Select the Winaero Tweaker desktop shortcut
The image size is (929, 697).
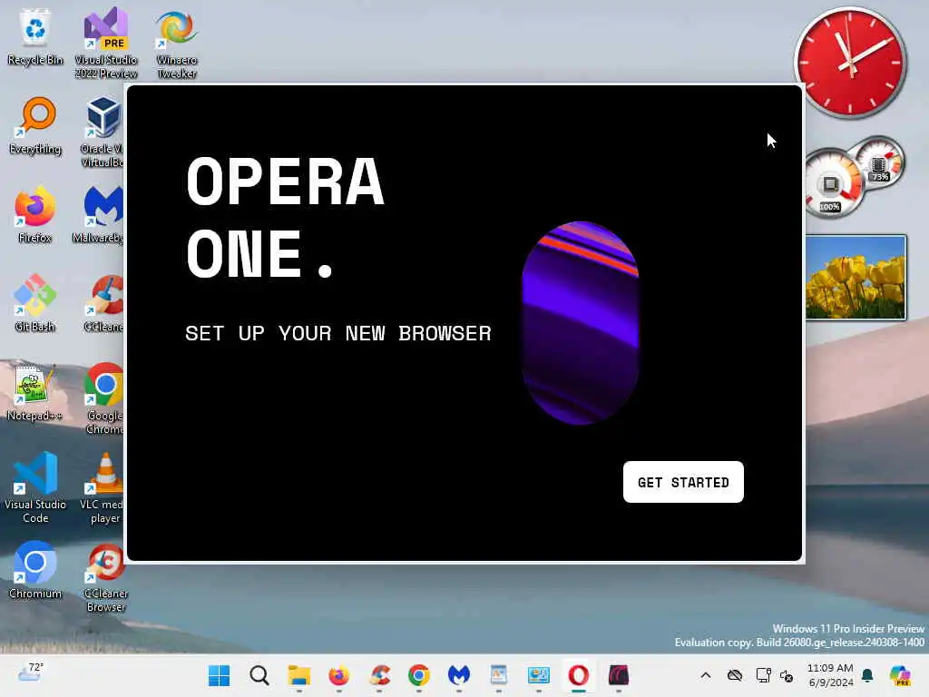pyautogui.click(x=177, y=43)
